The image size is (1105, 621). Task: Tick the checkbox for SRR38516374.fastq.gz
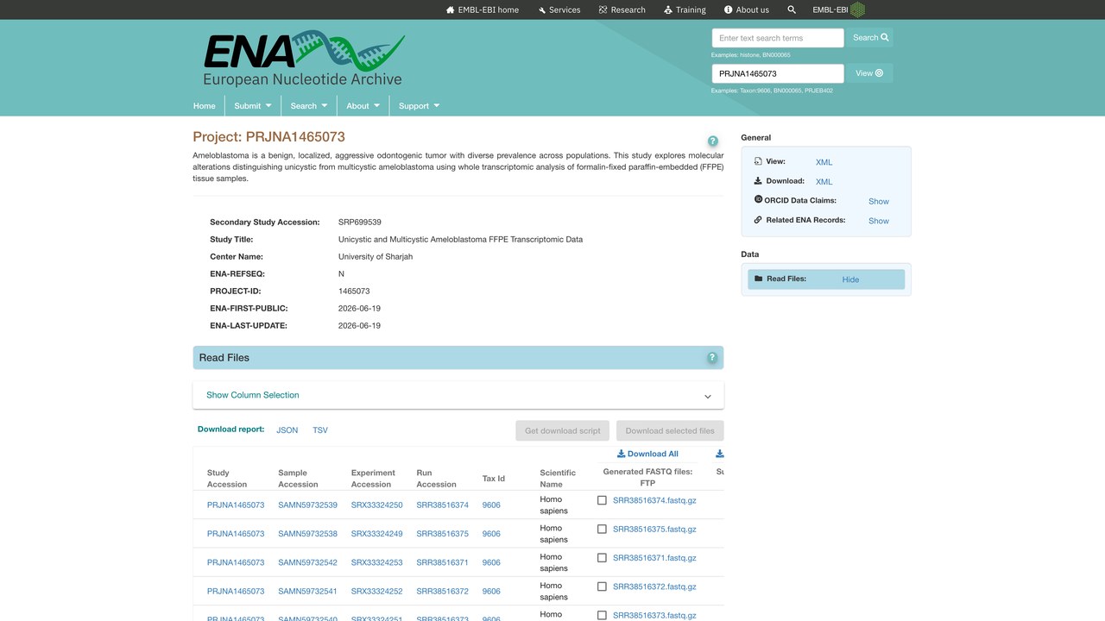pos(602,500)
